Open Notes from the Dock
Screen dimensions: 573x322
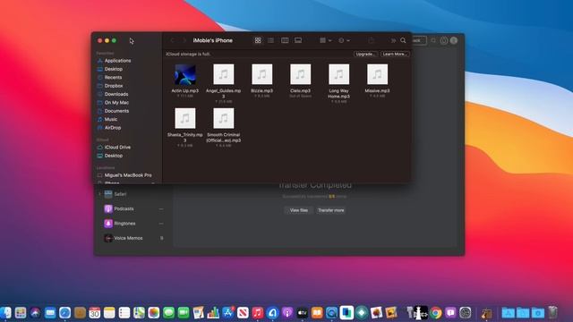[109, 312]
